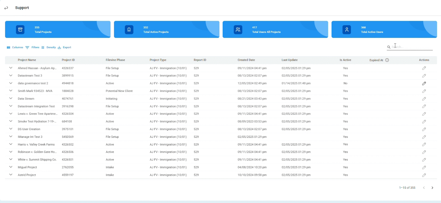Click Project ID 684108 cell

[x=67, y=122]
